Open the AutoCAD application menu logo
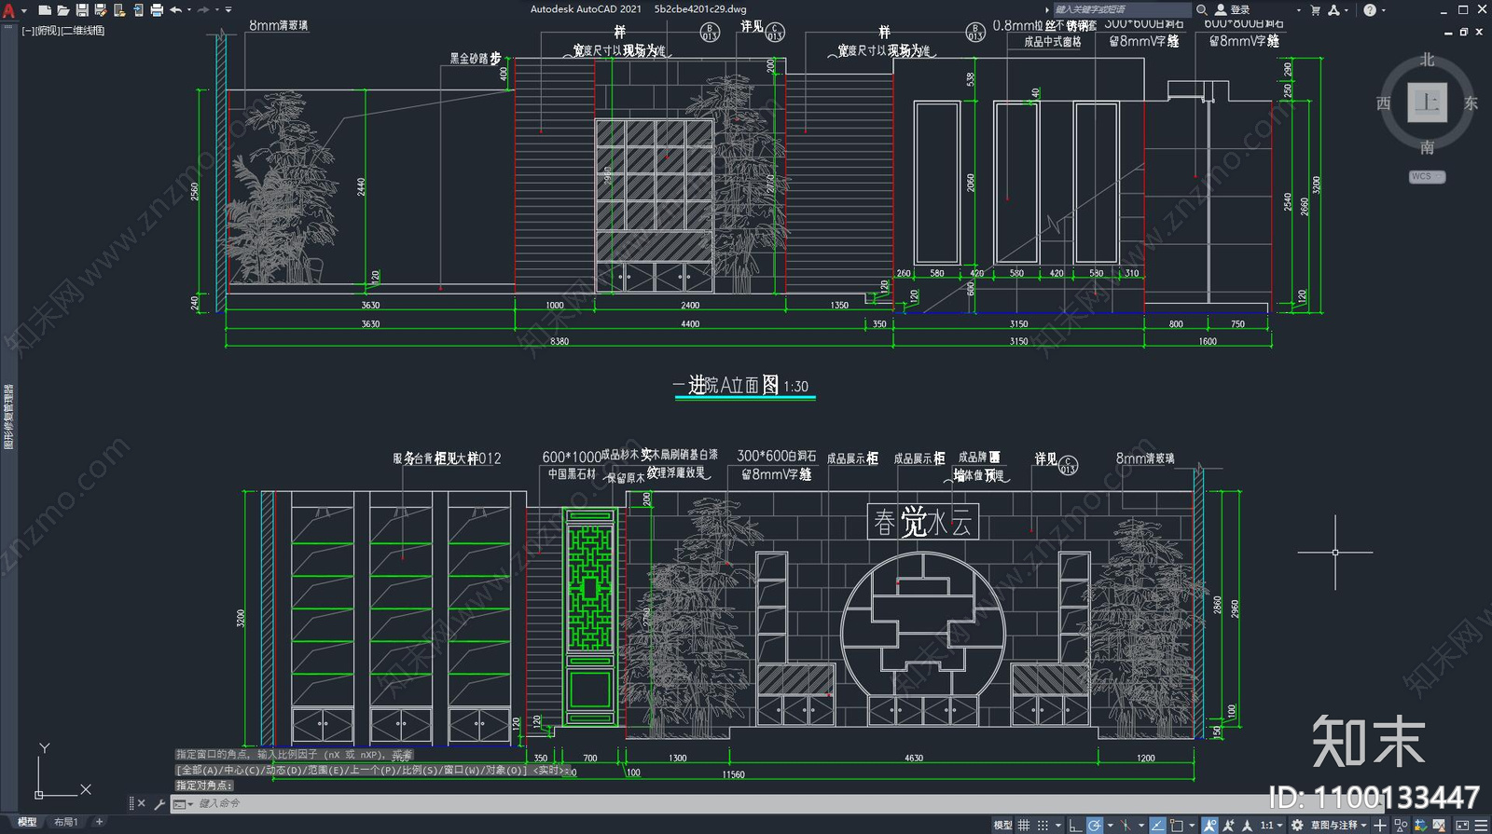Image resolution: width=1492 pixels, height=834 pixels. pos(9,10)
